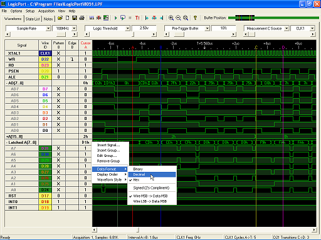Click the Pre-Trigger Buffer slider thumb

(179, 34)
